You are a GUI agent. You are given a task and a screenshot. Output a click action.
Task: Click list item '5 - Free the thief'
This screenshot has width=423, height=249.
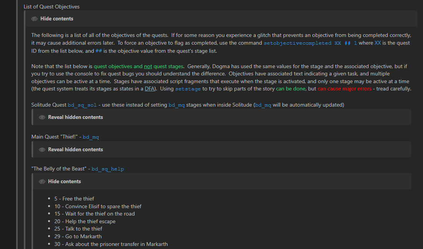pos(74,199)
